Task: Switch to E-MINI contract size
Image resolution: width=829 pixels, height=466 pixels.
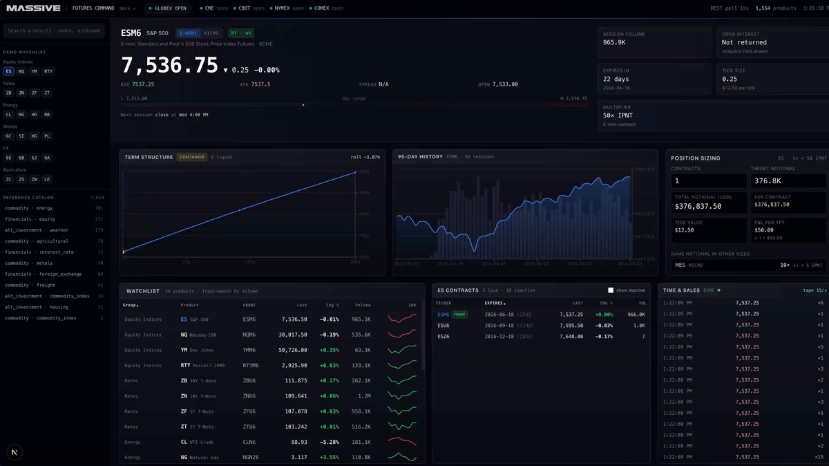Action: tap(189, 32)
